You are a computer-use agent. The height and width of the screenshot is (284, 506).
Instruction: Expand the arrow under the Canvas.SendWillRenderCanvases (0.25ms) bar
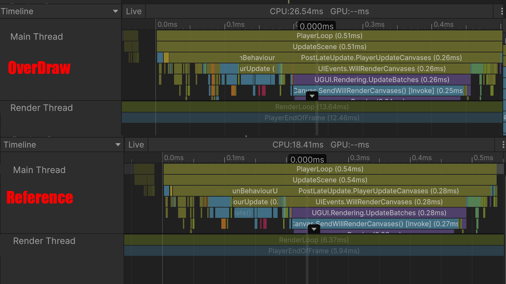(312, 96)
